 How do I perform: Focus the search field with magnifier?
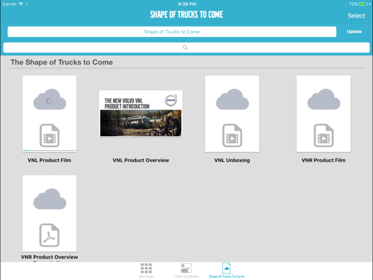pyautogui.click(x=186, y=47)
